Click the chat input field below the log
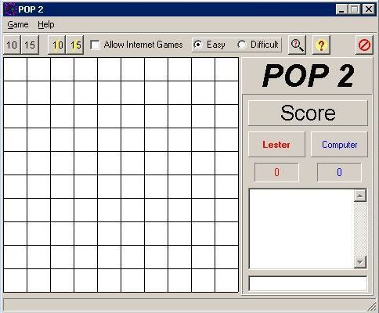Viewport: 379px width, 313px height. tap(308, 283)
